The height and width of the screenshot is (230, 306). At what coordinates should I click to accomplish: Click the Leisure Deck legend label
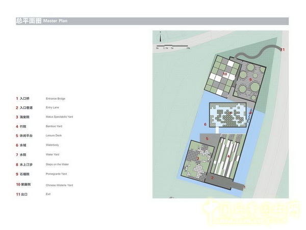coord(55,136)
